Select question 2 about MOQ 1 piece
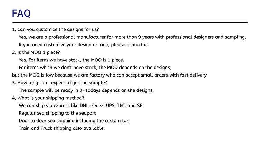The image size is (259, 144). click(x=36, y=52)
